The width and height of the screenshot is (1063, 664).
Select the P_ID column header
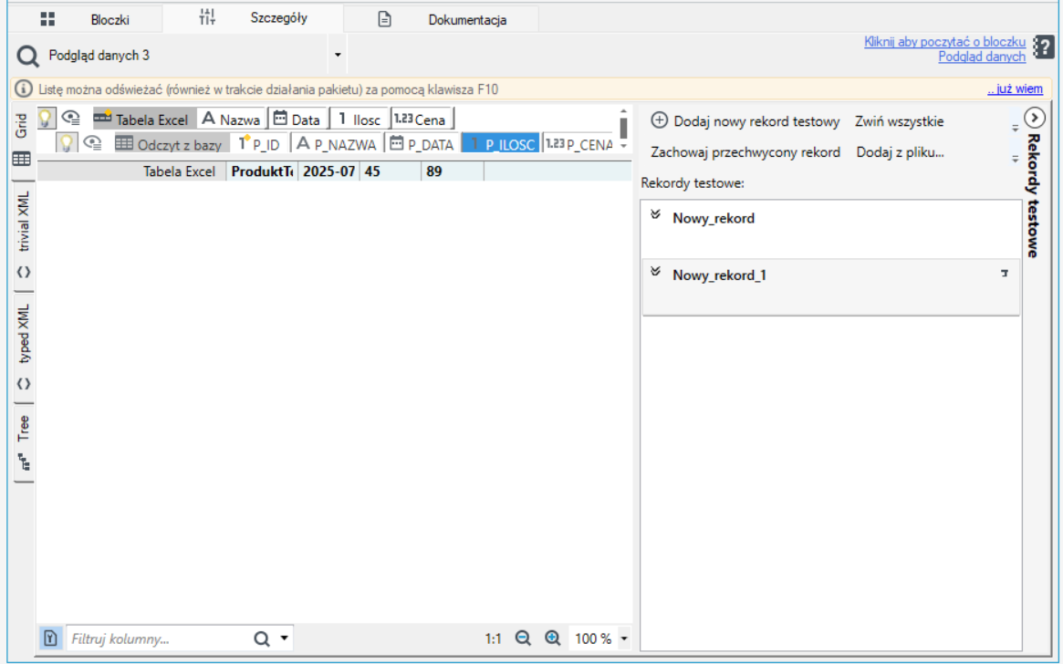(x=260, y=143)
